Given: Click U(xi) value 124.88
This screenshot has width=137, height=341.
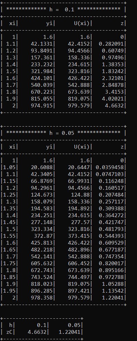Looking at the screenshot, I should [80, 195].
